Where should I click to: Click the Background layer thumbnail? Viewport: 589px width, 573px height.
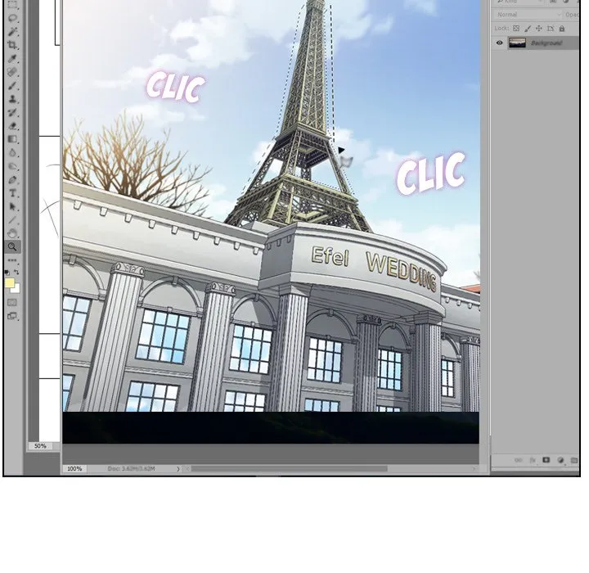[517, 43]
